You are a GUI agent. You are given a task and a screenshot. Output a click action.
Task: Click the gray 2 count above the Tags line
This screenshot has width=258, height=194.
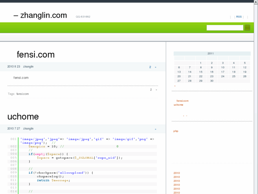click(x=151, y=90)
